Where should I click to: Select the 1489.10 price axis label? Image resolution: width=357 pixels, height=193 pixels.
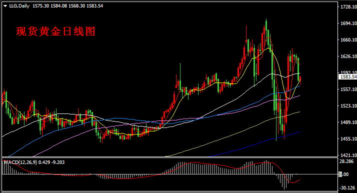(348, 122)
